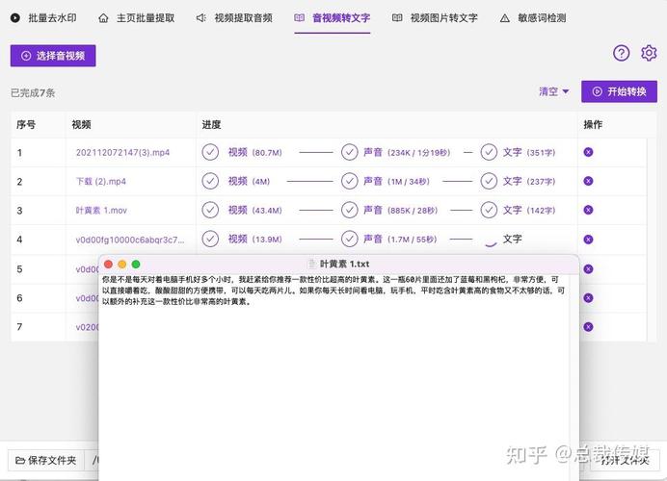The image size is (667, 481).
Task: Click row 4 视频 (13.9M) check icon
Action: pyautogui.click(x=210, y=239)
